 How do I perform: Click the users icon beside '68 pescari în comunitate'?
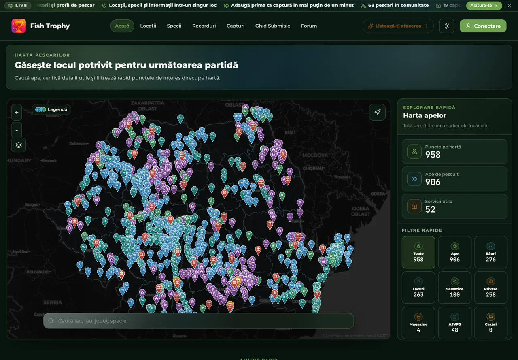pos(363,6)
